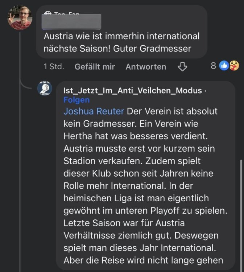This screenshot has width=244, height=272.
Task: Open the reply author's round avatar
Action: coord(45,88)
